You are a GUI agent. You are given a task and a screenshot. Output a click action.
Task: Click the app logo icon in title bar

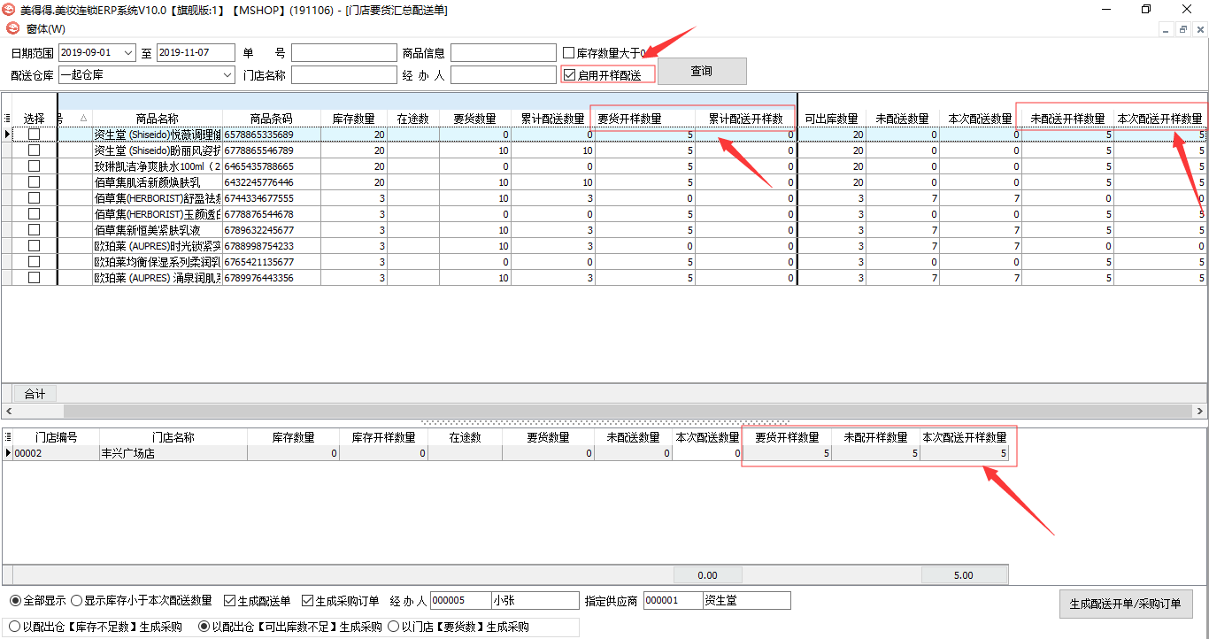(10, 10)
